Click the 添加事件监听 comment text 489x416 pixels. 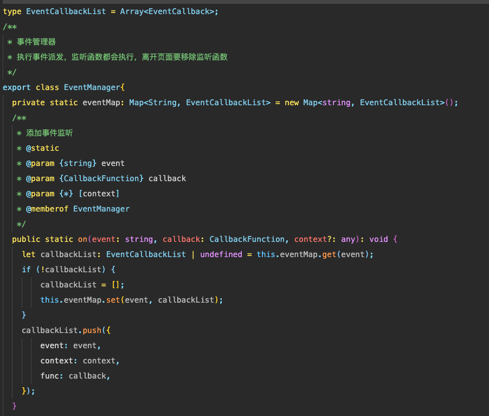(x=49, y=133)
